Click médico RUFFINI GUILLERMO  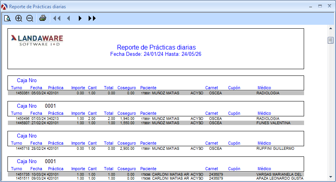[275, 149]
